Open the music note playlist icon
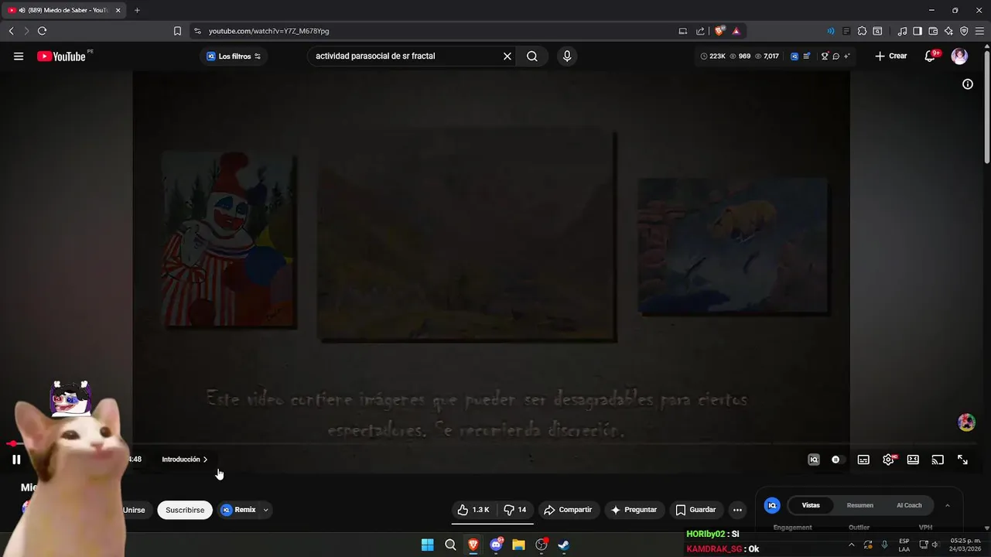 (902, 31)
